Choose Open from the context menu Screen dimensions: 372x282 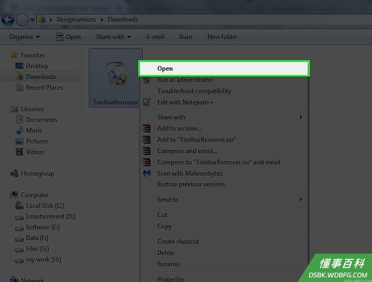(224, 69)
